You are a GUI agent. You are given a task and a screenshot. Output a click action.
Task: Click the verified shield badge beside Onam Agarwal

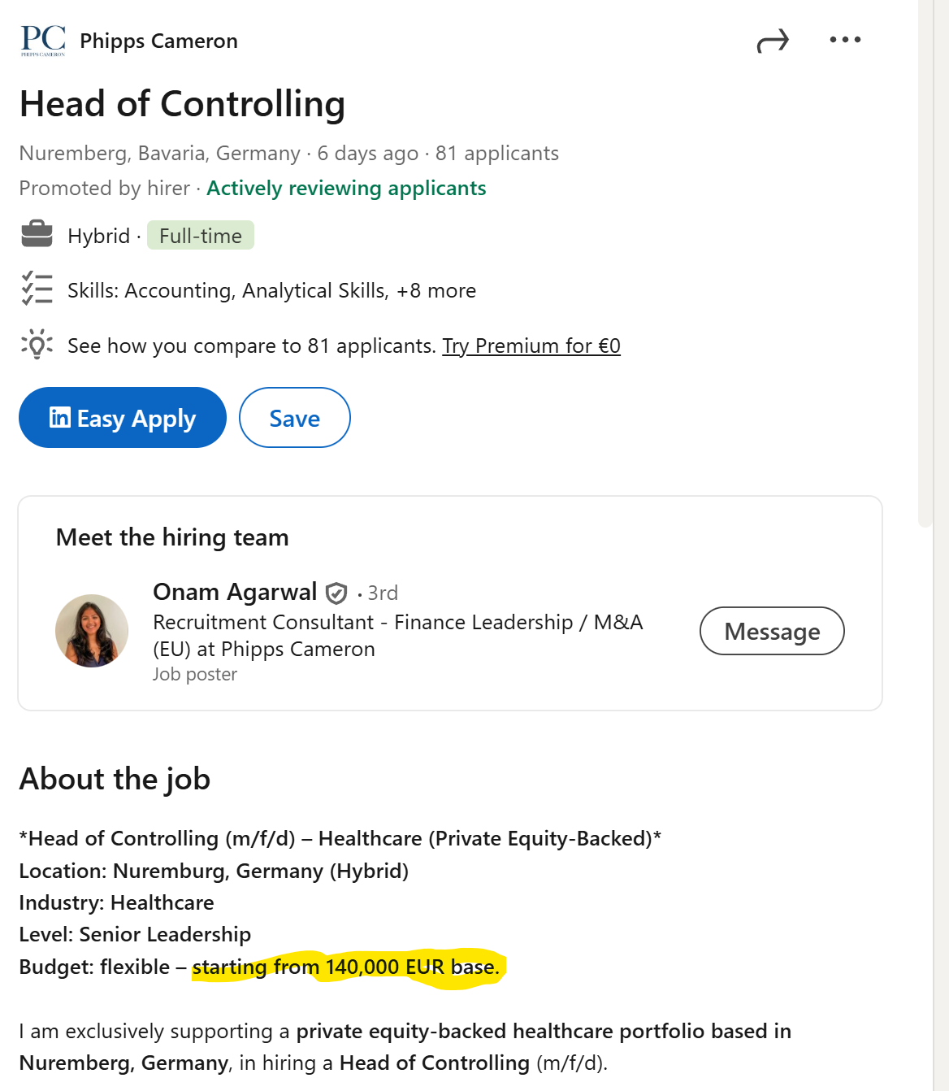(x=336, y=593)
